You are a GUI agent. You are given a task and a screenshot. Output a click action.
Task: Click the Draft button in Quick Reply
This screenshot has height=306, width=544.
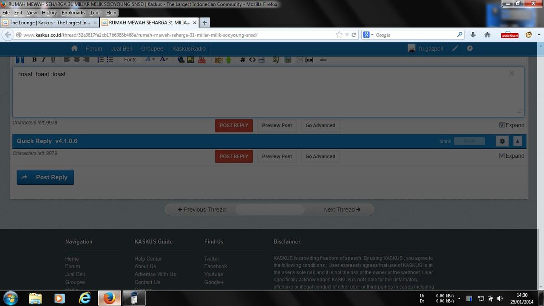coord(469,141)
